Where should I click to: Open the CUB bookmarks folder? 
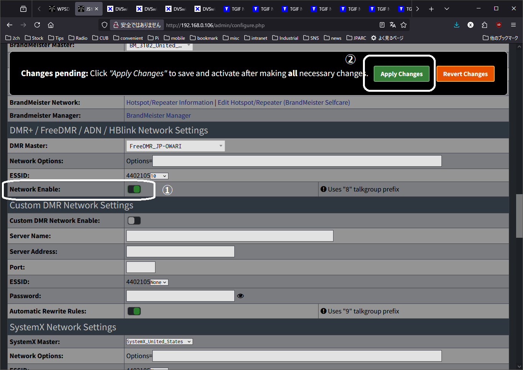click(x=100, y=38)
